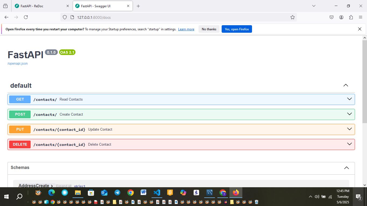Click the page vertical scrollbar
This screenshot has width=367, height=206.
pyautogui.click(x=365, y=82)
